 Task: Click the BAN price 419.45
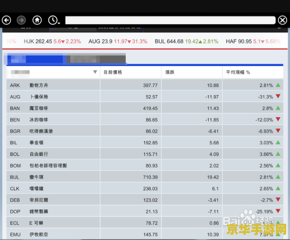tap(150, 108)
